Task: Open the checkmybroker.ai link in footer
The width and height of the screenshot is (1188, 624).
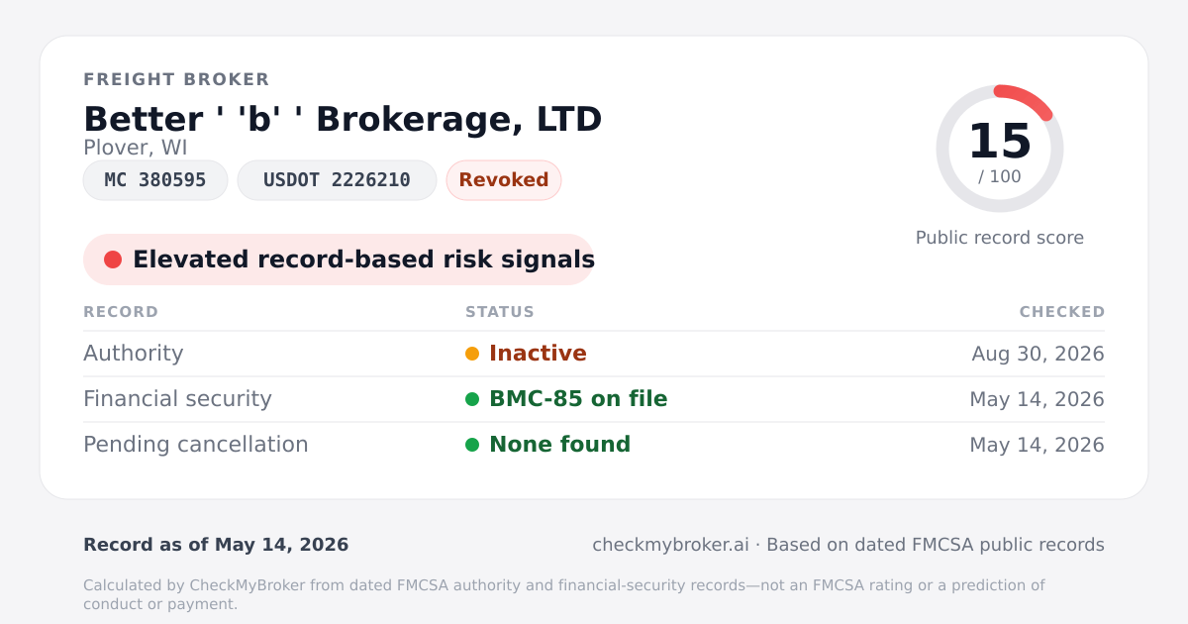Action: pos(670,545)
